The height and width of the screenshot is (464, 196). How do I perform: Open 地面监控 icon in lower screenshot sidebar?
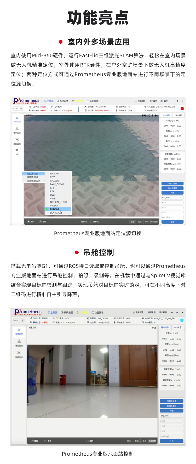coord(19,341)
